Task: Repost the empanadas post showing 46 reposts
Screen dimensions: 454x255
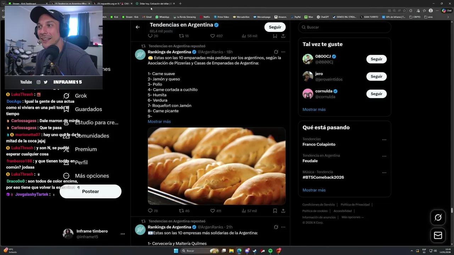Action: pyautogui.click(x=184, y=211)
